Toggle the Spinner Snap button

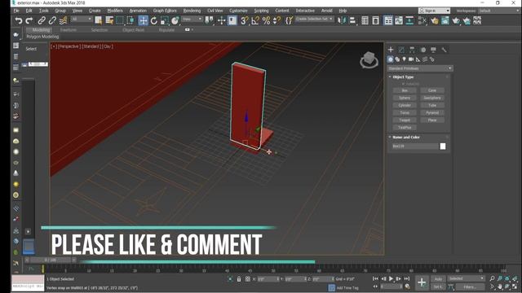[276, 20]
